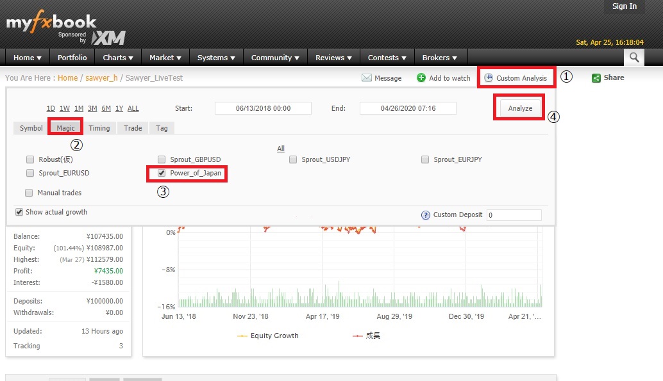Click the search magnifier icon
This screenshot has height=381, width=663.
coord(634,58)
